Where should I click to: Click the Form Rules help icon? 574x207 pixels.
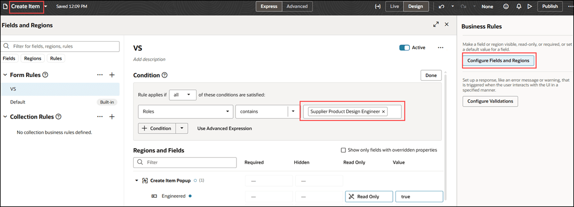click(45, 75)
